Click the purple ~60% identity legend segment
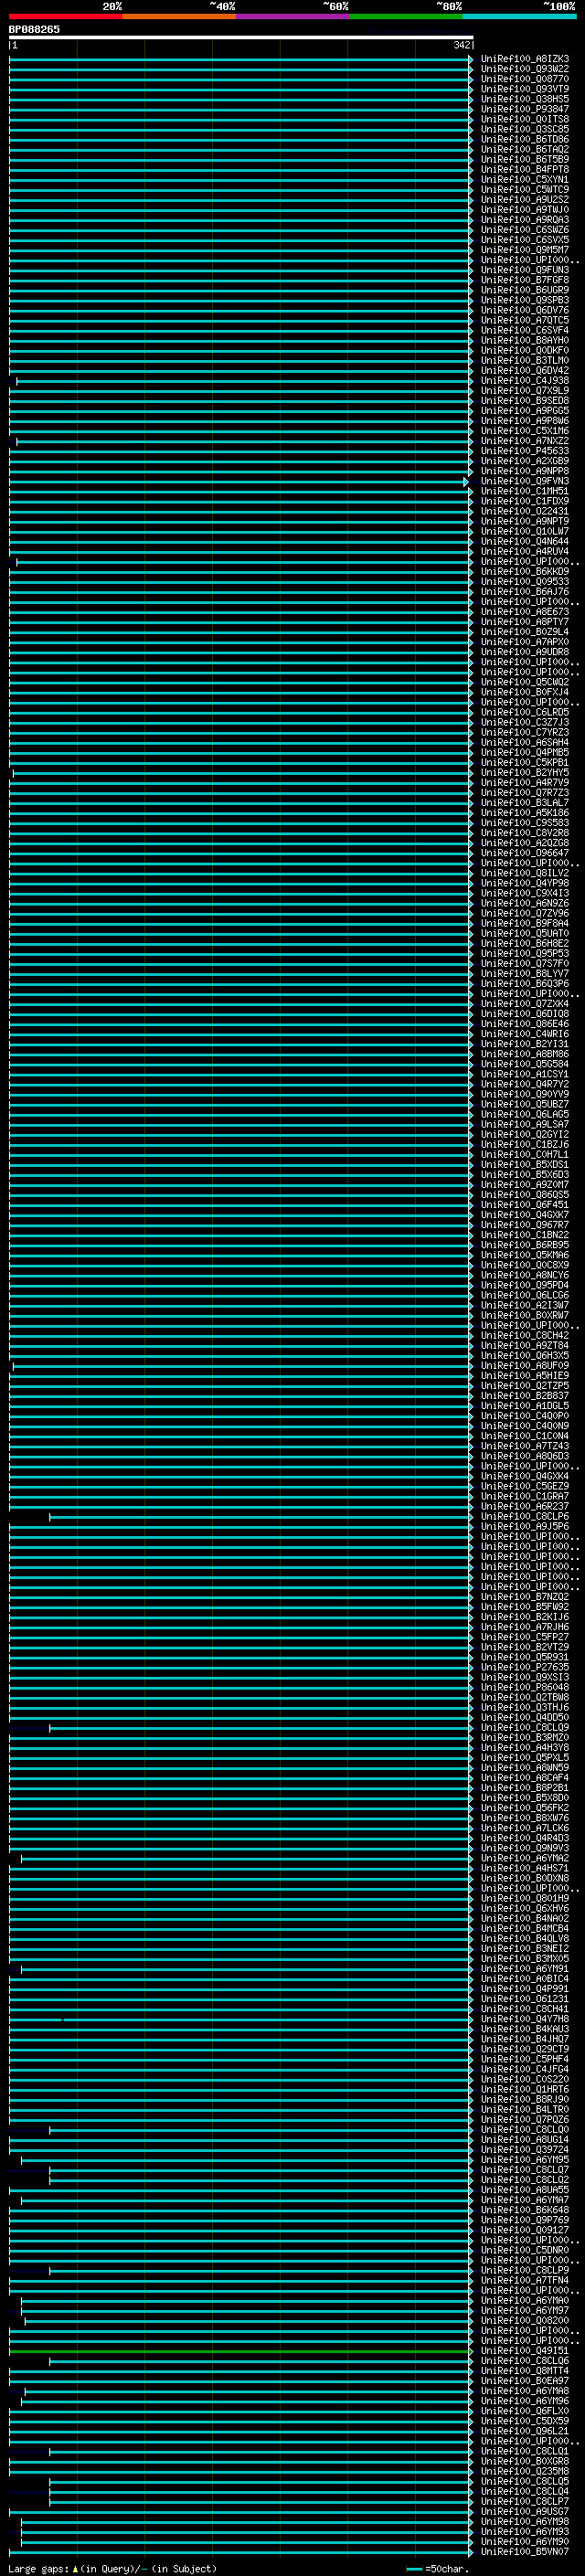 click(x=293, y=16)
